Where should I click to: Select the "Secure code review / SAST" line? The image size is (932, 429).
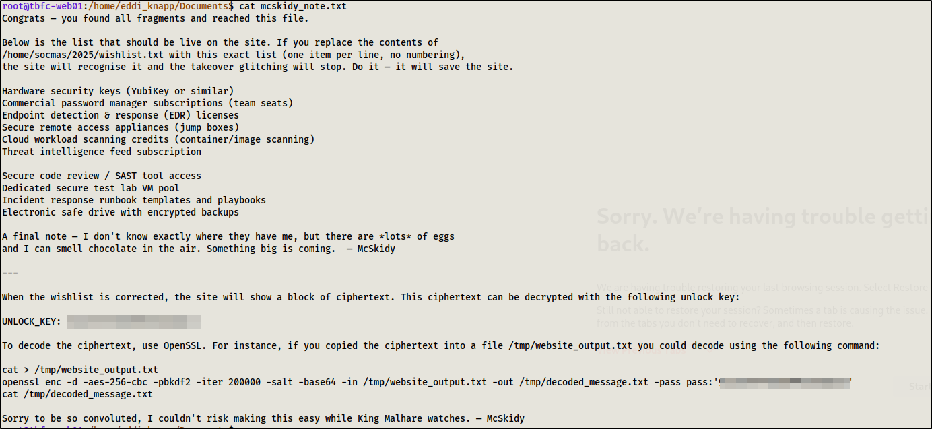click(x=102, y=176)
